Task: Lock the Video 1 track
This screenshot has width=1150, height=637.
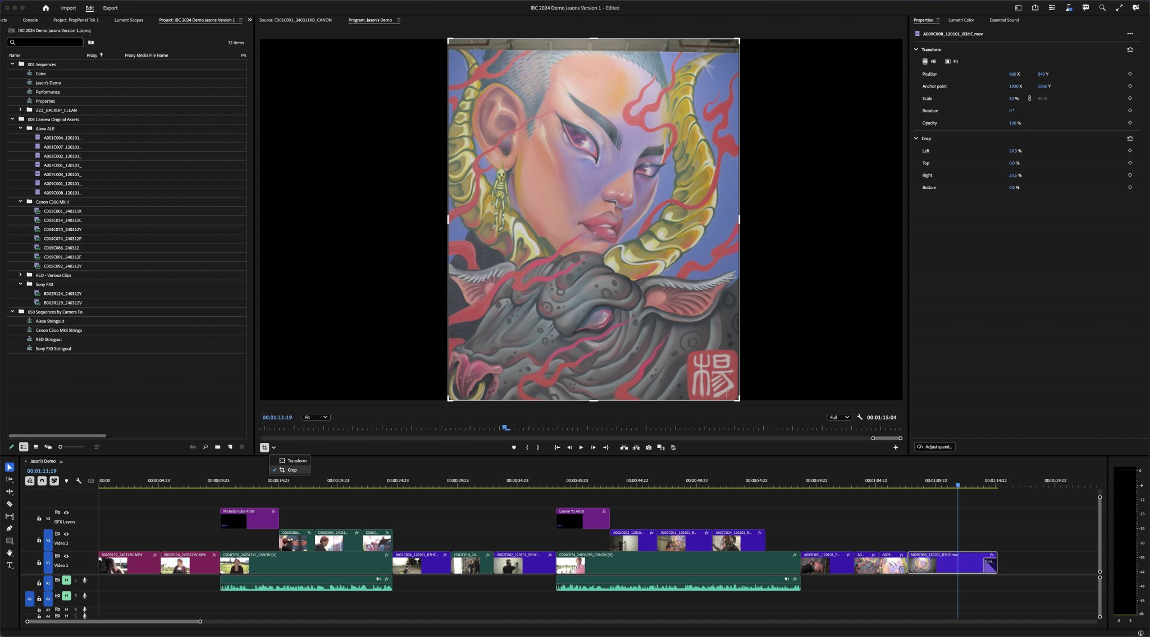Action: pyautogui.click(x=39, y=562)
